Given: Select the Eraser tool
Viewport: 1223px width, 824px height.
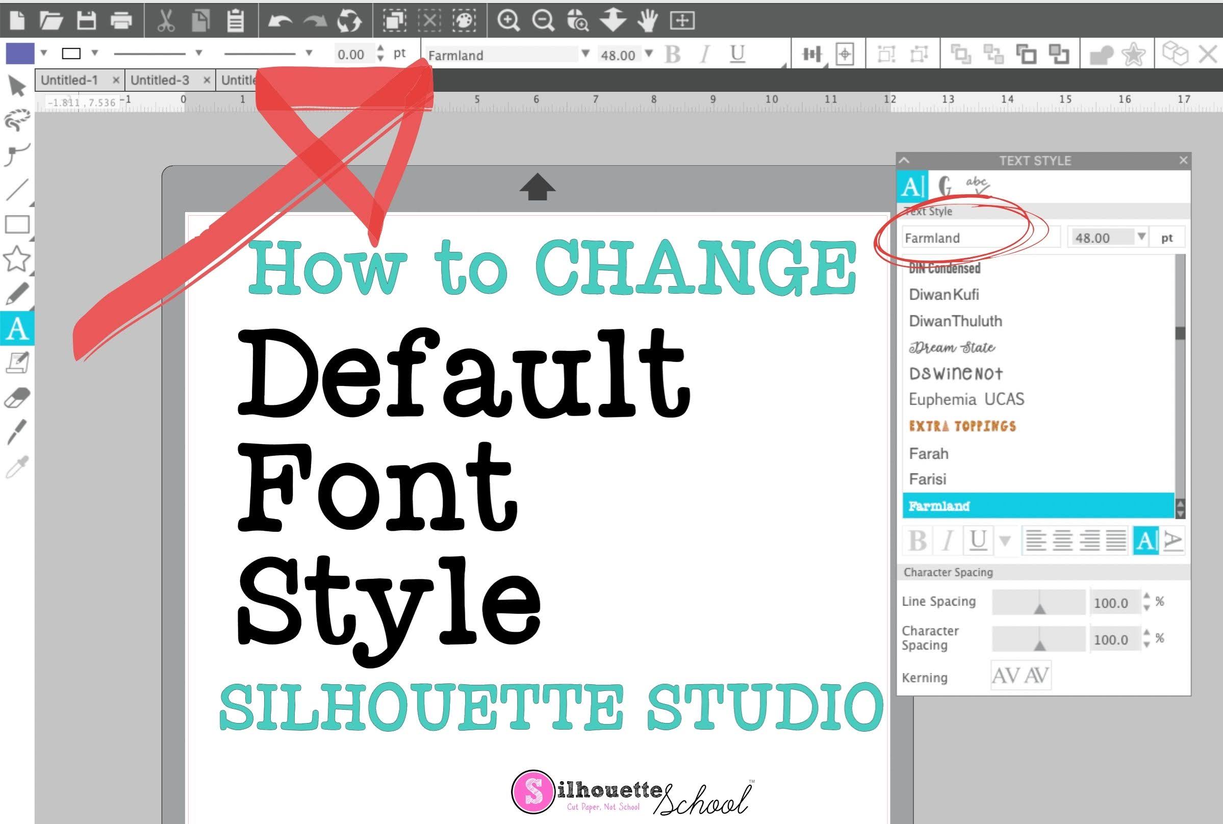Looking at the screenshot, I should tap(16, 395).
